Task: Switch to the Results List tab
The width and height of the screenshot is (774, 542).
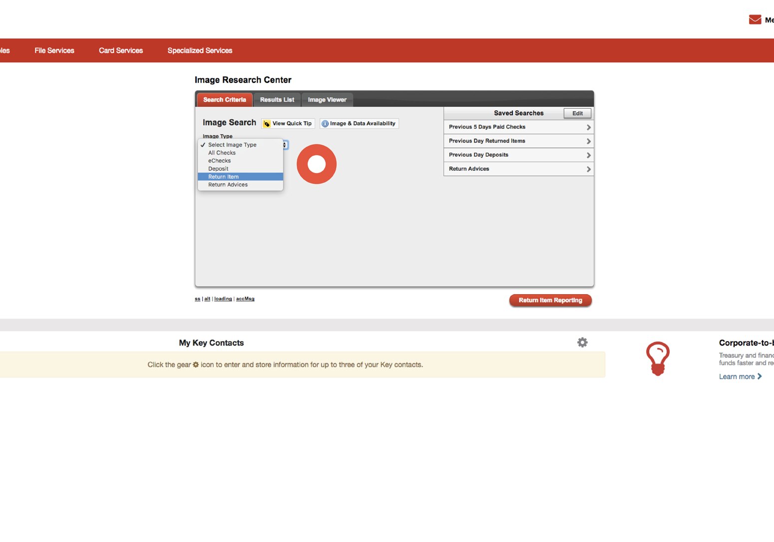Action: (277, 99)
